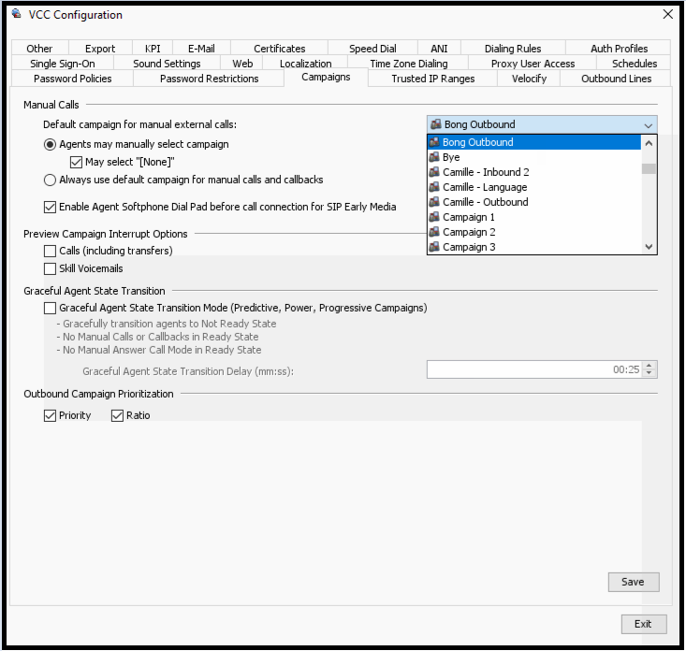The height and width of the screenshot is (651, 686).
Task: Open the Single Sign-On tab
Action: pos(63,64)
